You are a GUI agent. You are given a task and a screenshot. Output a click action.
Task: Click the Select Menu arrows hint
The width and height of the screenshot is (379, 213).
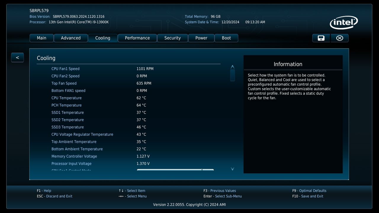click(x=133, y=196)
